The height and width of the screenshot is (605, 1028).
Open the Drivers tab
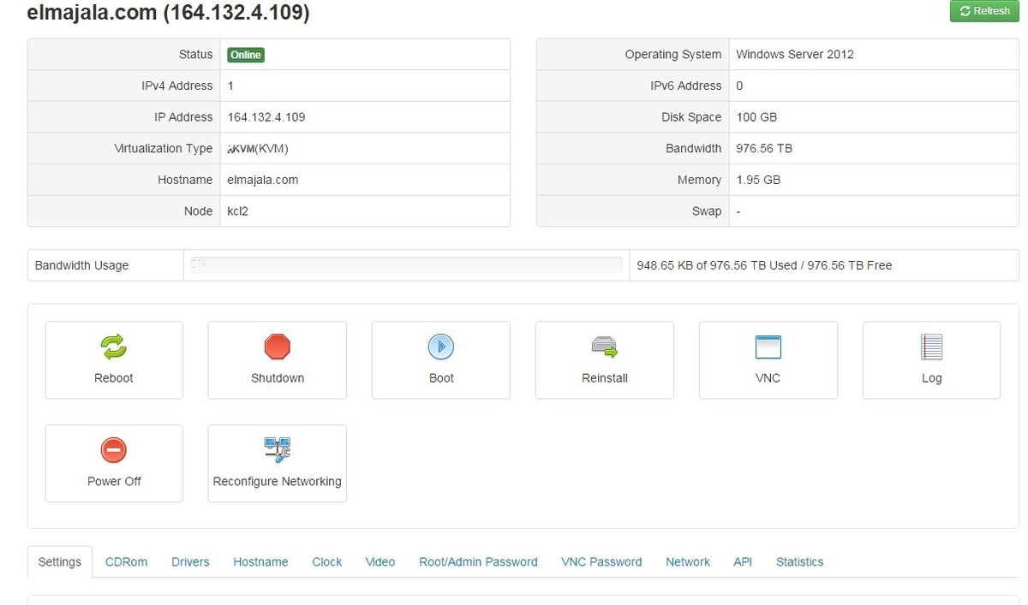click(190, 562)
